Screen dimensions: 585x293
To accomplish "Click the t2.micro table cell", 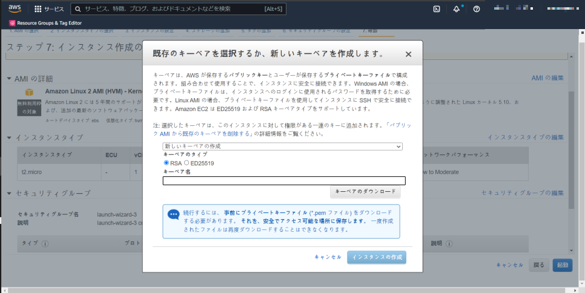I will (59, 172).
